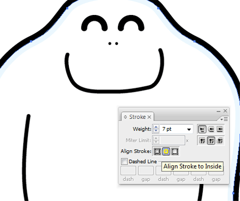This screenshot has height=201, width=240.
Task: Set Align Stroke to Center
Action: (157, 151)
